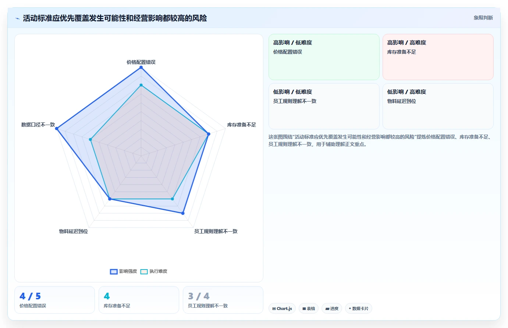Screen dimensions: 508x328
Task: Select the 高影响 / 低难度 quadrant card
Action: [324, 57]
